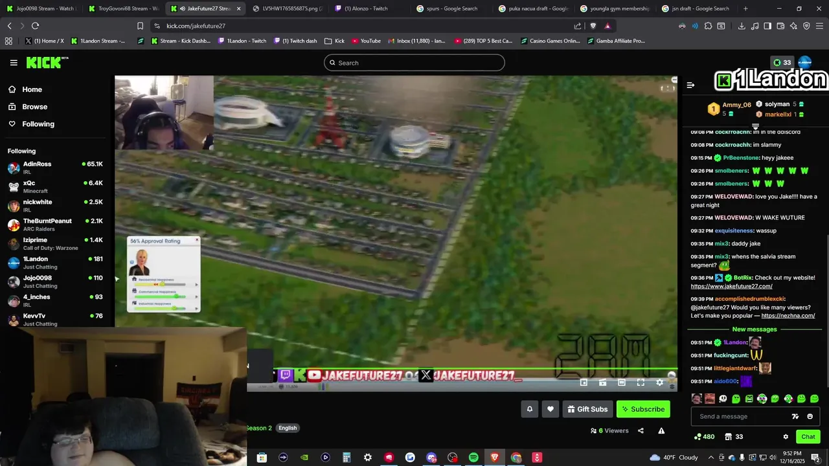829x466 pixels.
Task: Enter fullscreen in the video player
Action: (641, 383)
